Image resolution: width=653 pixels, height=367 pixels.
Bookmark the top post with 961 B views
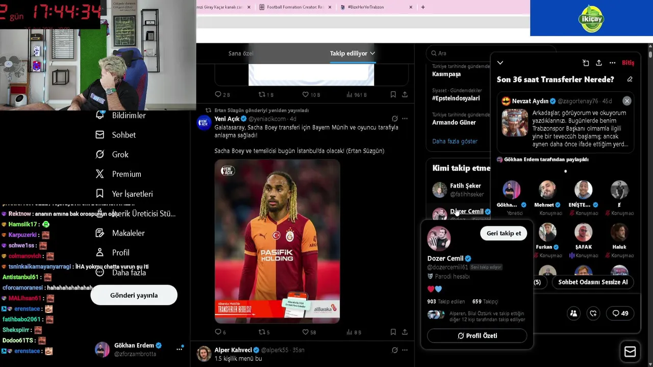[393, 95]
